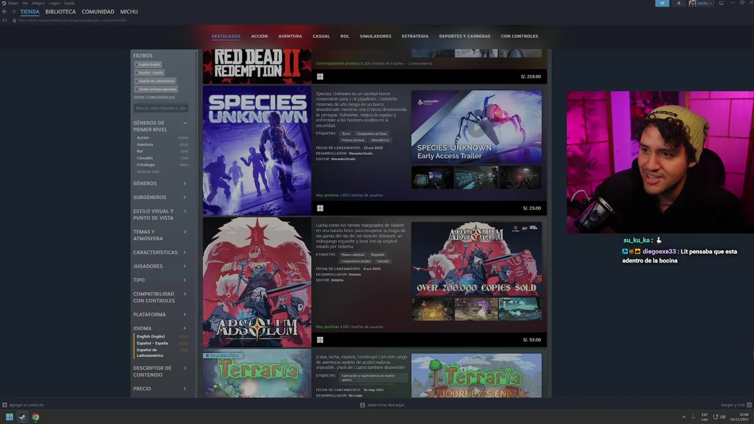This screenshot has width=754, height=424.
Task: Remove the English (inglés) filter tag
Action: click(148, 64)
